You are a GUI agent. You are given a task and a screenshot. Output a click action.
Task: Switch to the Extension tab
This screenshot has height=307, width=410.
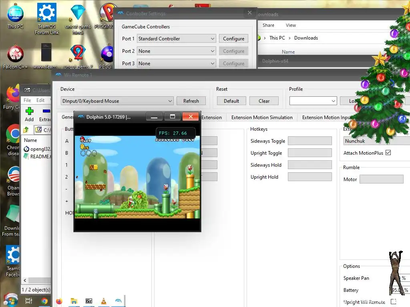point(211,118)
